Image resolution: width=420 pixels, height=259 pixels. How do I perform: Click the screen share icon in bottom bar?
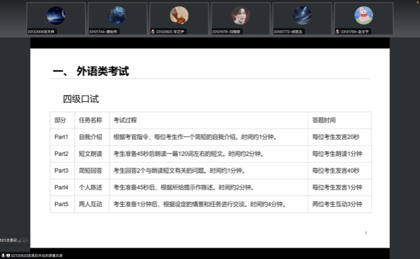tap(8, 256)
